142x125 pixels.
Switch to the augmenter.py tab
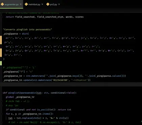tap(11, 4)
